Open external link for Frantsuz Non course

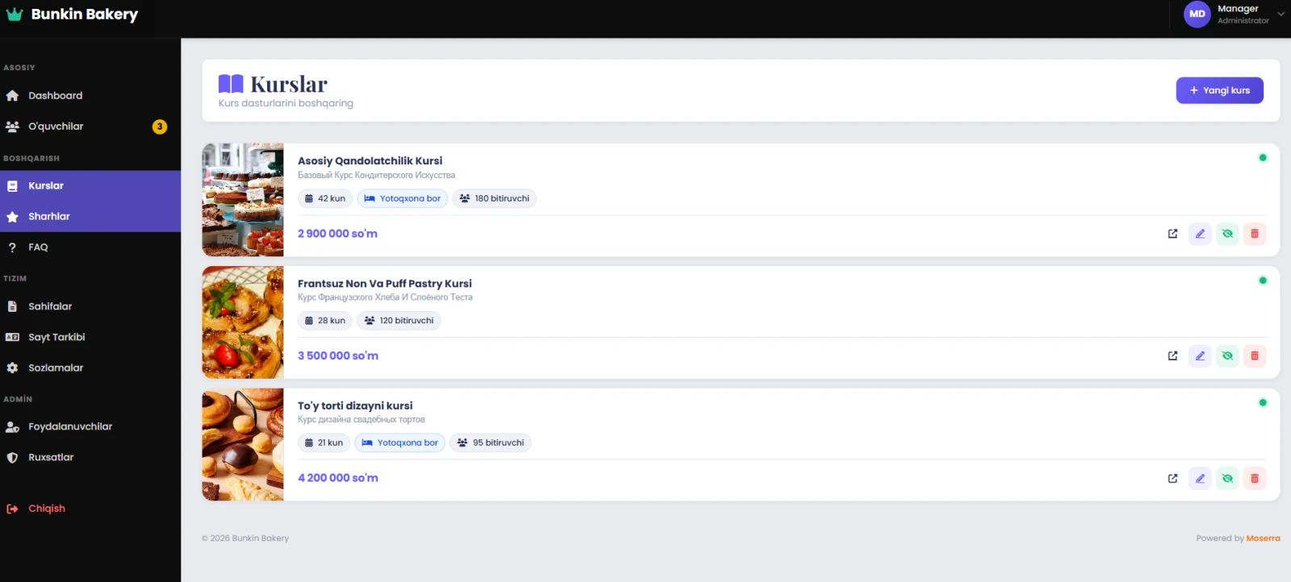click(1172, 355)
